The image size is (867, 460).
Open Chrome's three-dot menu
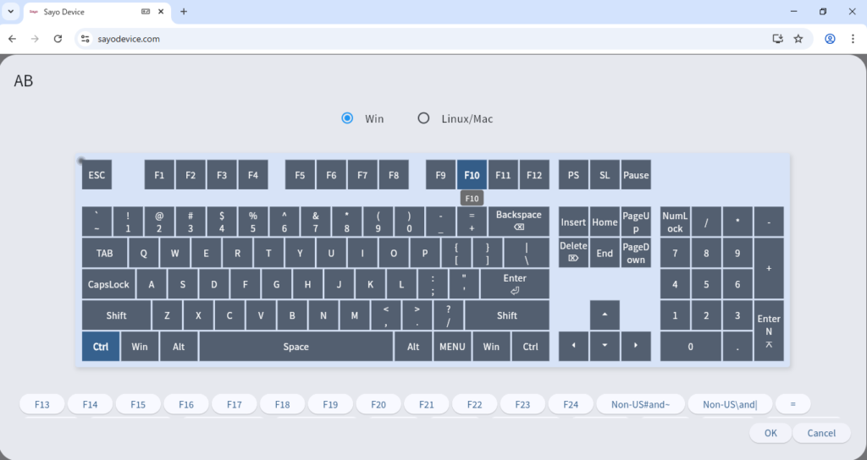pyautogui.click(x=853, y=39)
